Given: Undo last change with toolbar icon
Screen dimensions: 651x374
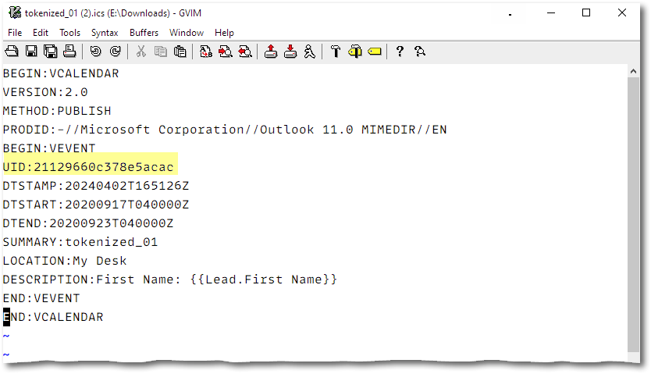Looking at the screenshot, I should pyautogui.click(x=96, y=52).
